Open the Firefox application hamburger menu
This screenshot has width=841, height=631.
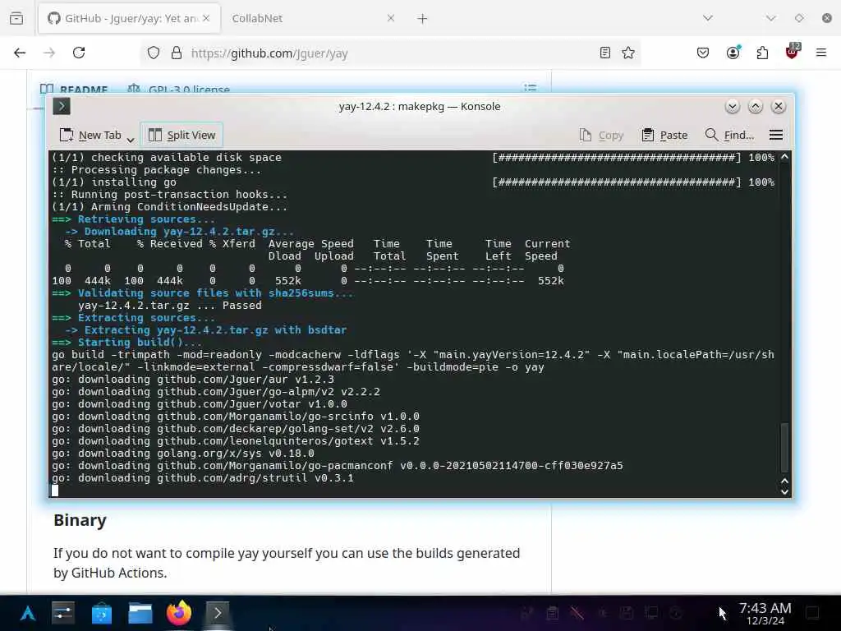[x=821, y=53]
